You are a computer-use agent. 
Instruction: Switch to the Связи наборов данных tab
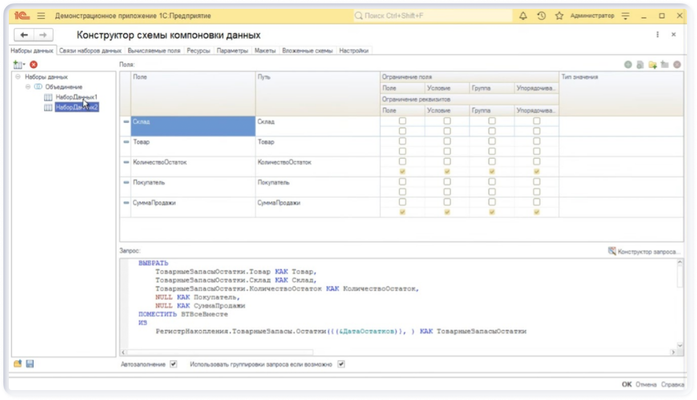click(x=90, y=51)
